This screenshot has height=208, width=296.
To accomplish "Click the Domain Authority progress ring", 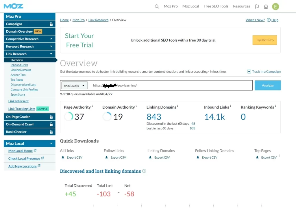I will pyautogui.click(x=107, y=116).
